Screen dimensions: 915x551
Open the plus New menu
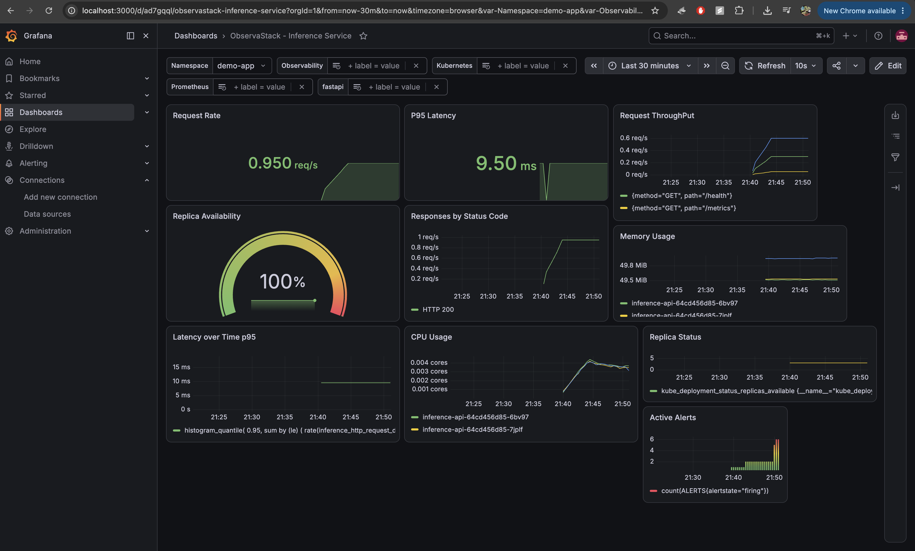pos(850,36)
